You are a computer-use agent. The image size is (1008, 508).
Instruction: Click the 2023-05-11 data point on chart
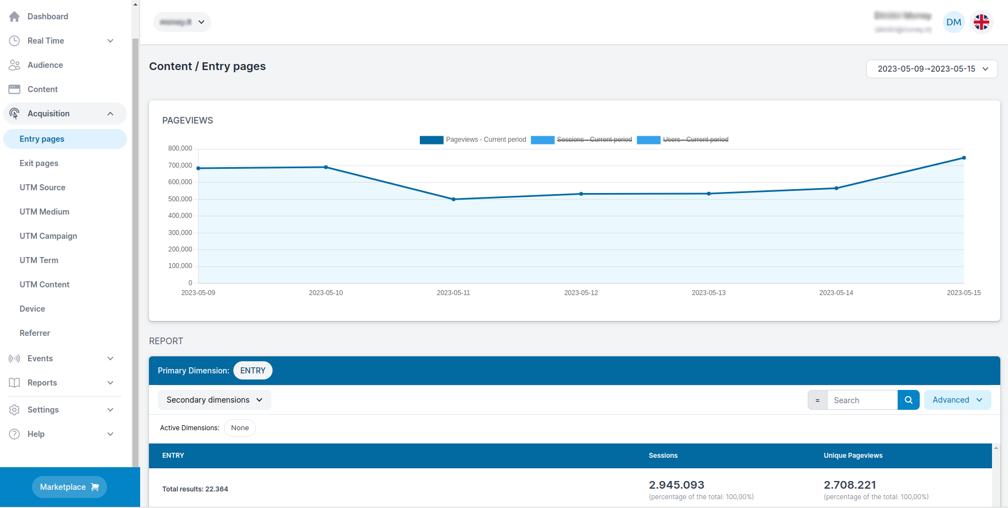pos(454,199)
